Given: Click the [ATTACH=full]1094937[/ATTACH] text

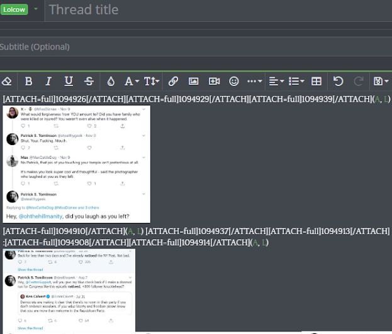Looking at the screenshot, I should click(207, 231).
